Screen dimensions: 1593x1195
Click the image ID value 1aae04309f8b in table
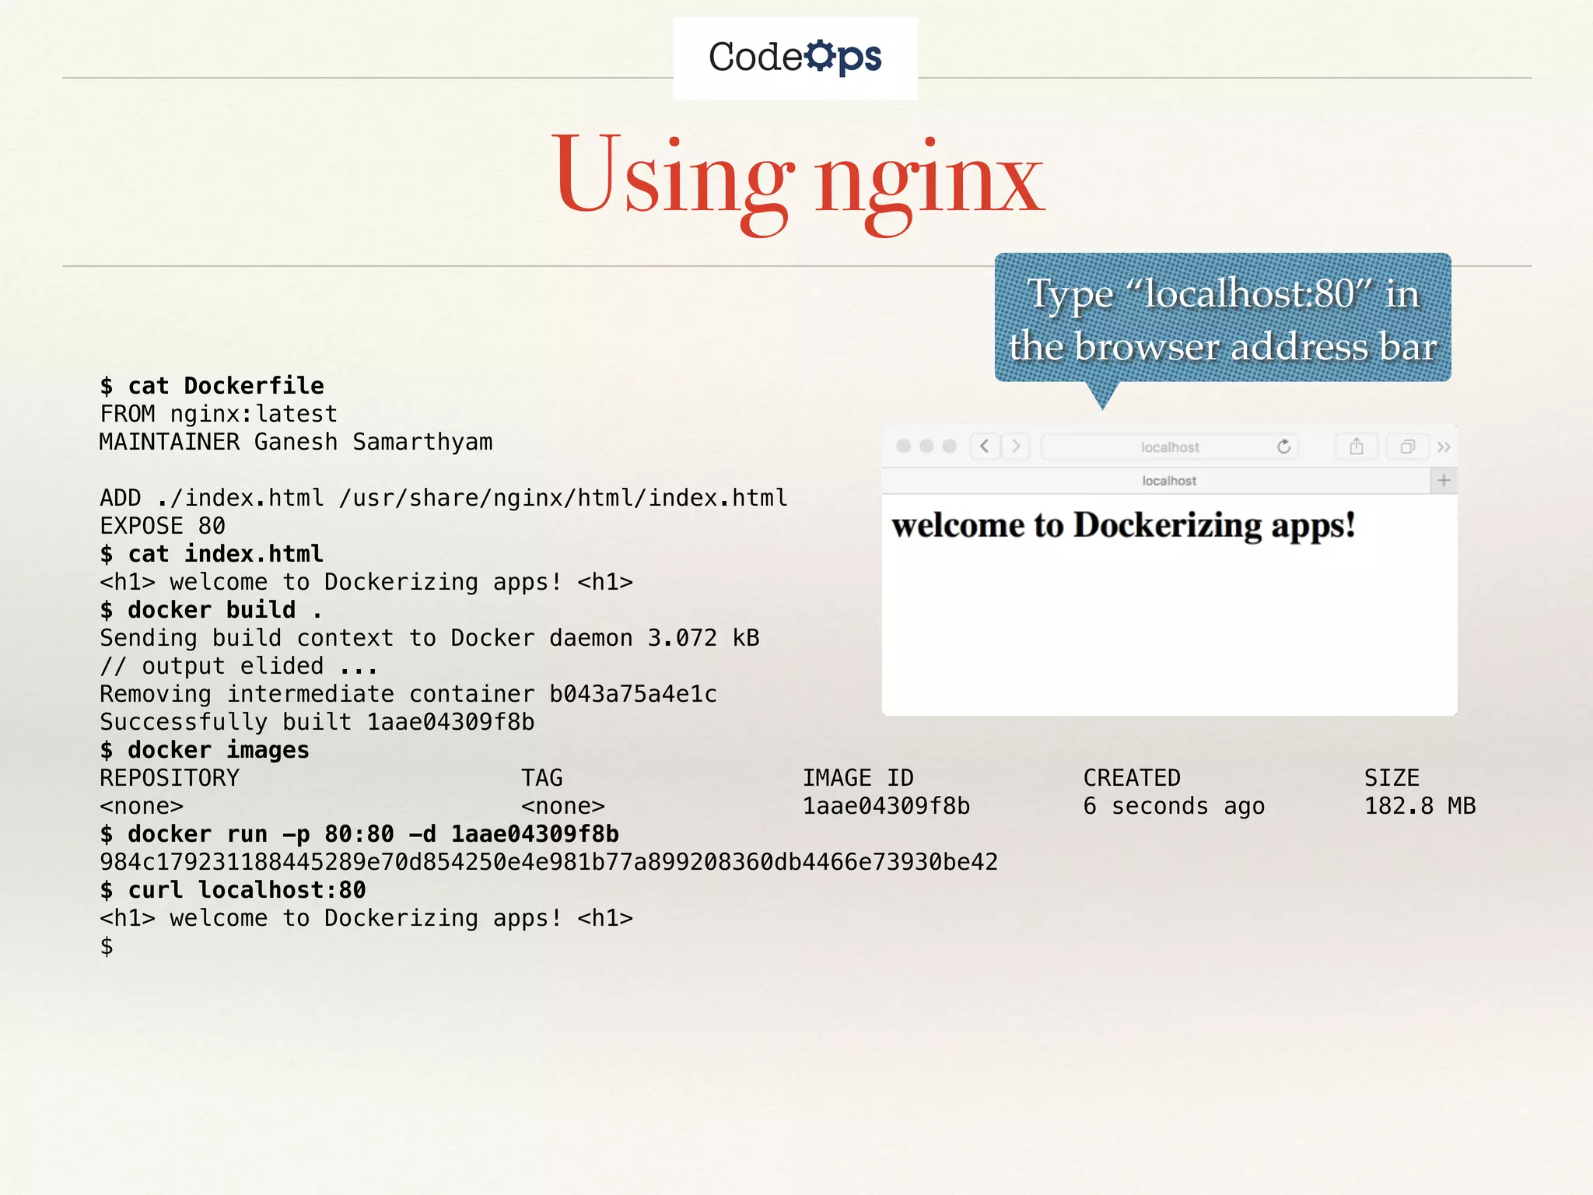click(x=887, y=806)
